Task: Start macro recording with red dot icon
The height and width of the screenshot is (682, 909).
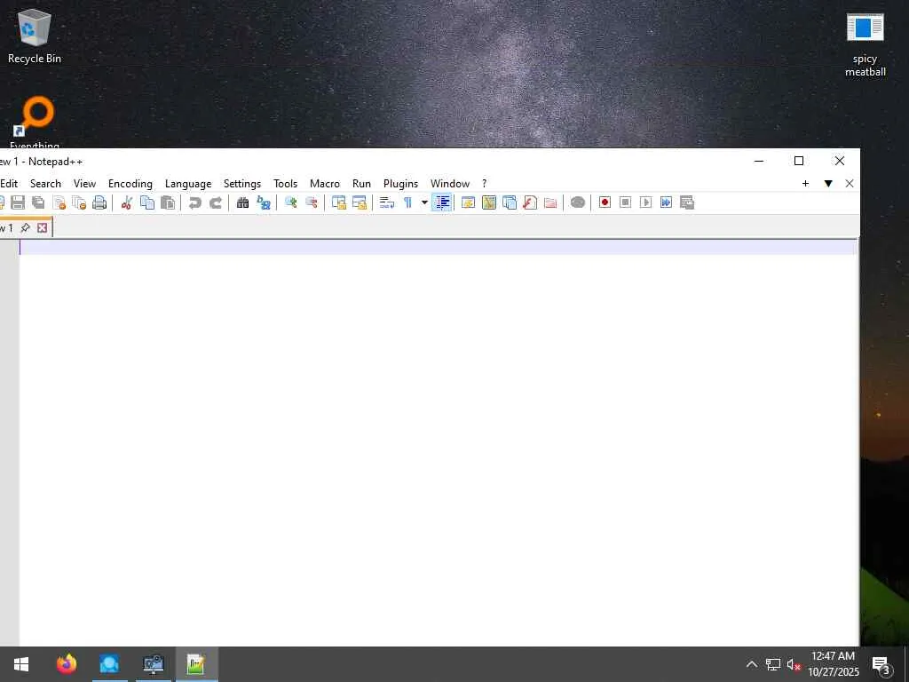Action: (605, 202)
